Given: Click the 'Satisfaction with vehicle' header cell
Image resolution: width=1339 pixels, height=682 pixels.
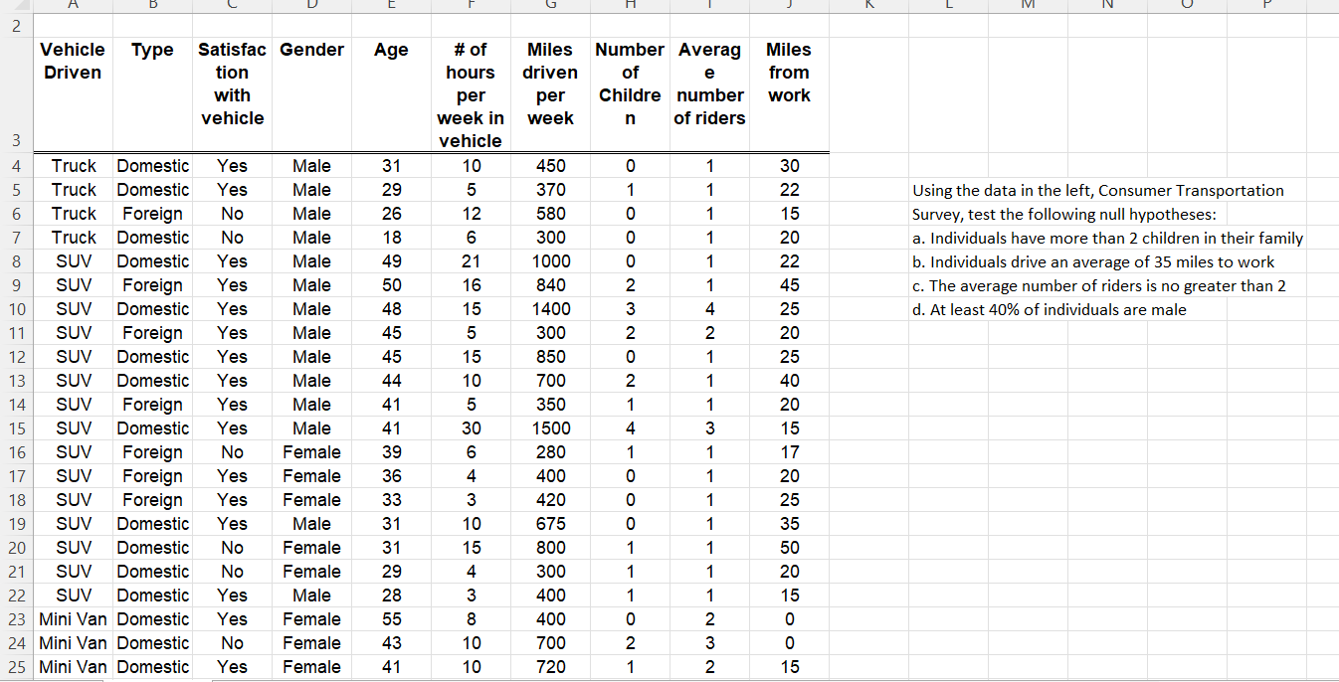Looking at the screenshot, I should pos(232,94).
